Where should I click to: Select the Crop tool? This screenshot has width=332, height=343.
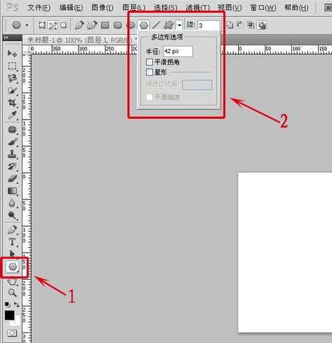(12, 102)
